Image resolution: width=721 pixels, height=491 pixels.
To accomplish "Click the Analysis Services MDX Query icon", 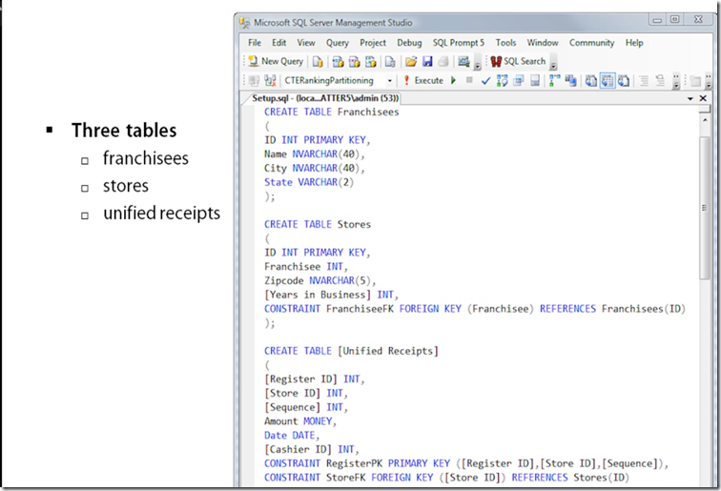I will click(x=338, y=62).
